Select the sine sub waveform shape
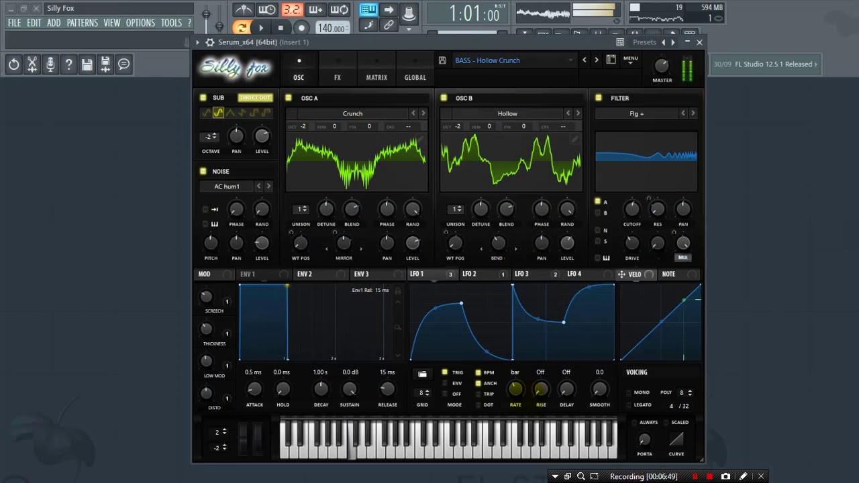 click(207, 113)
